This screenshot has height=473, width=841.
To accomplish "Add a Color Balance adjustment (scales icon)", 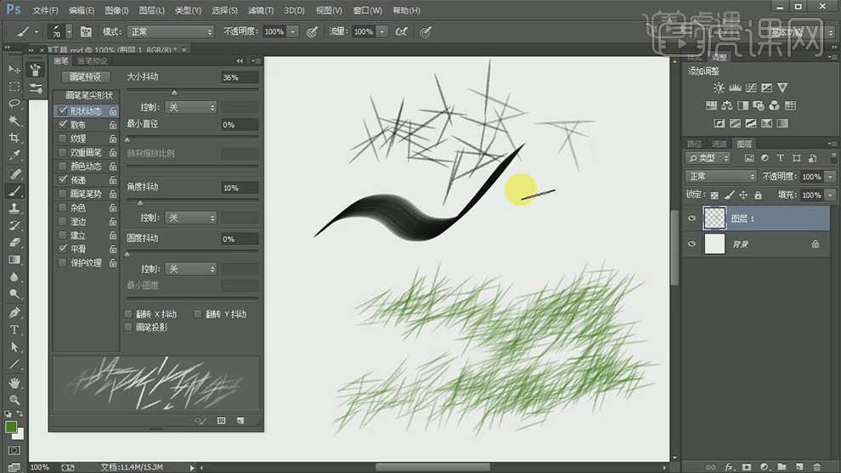I will pos(727,106).
